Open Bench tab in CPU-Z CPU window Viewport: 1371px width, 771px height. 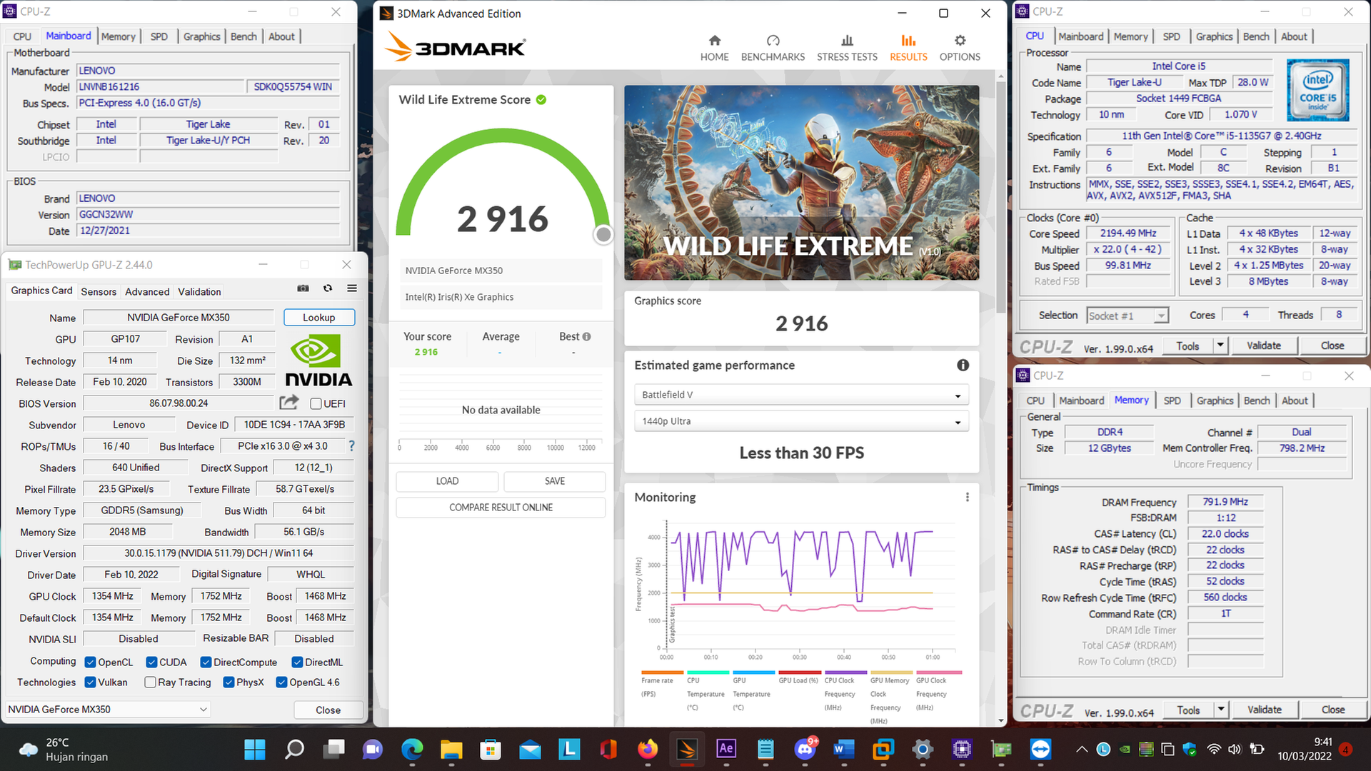point(1256,36)
